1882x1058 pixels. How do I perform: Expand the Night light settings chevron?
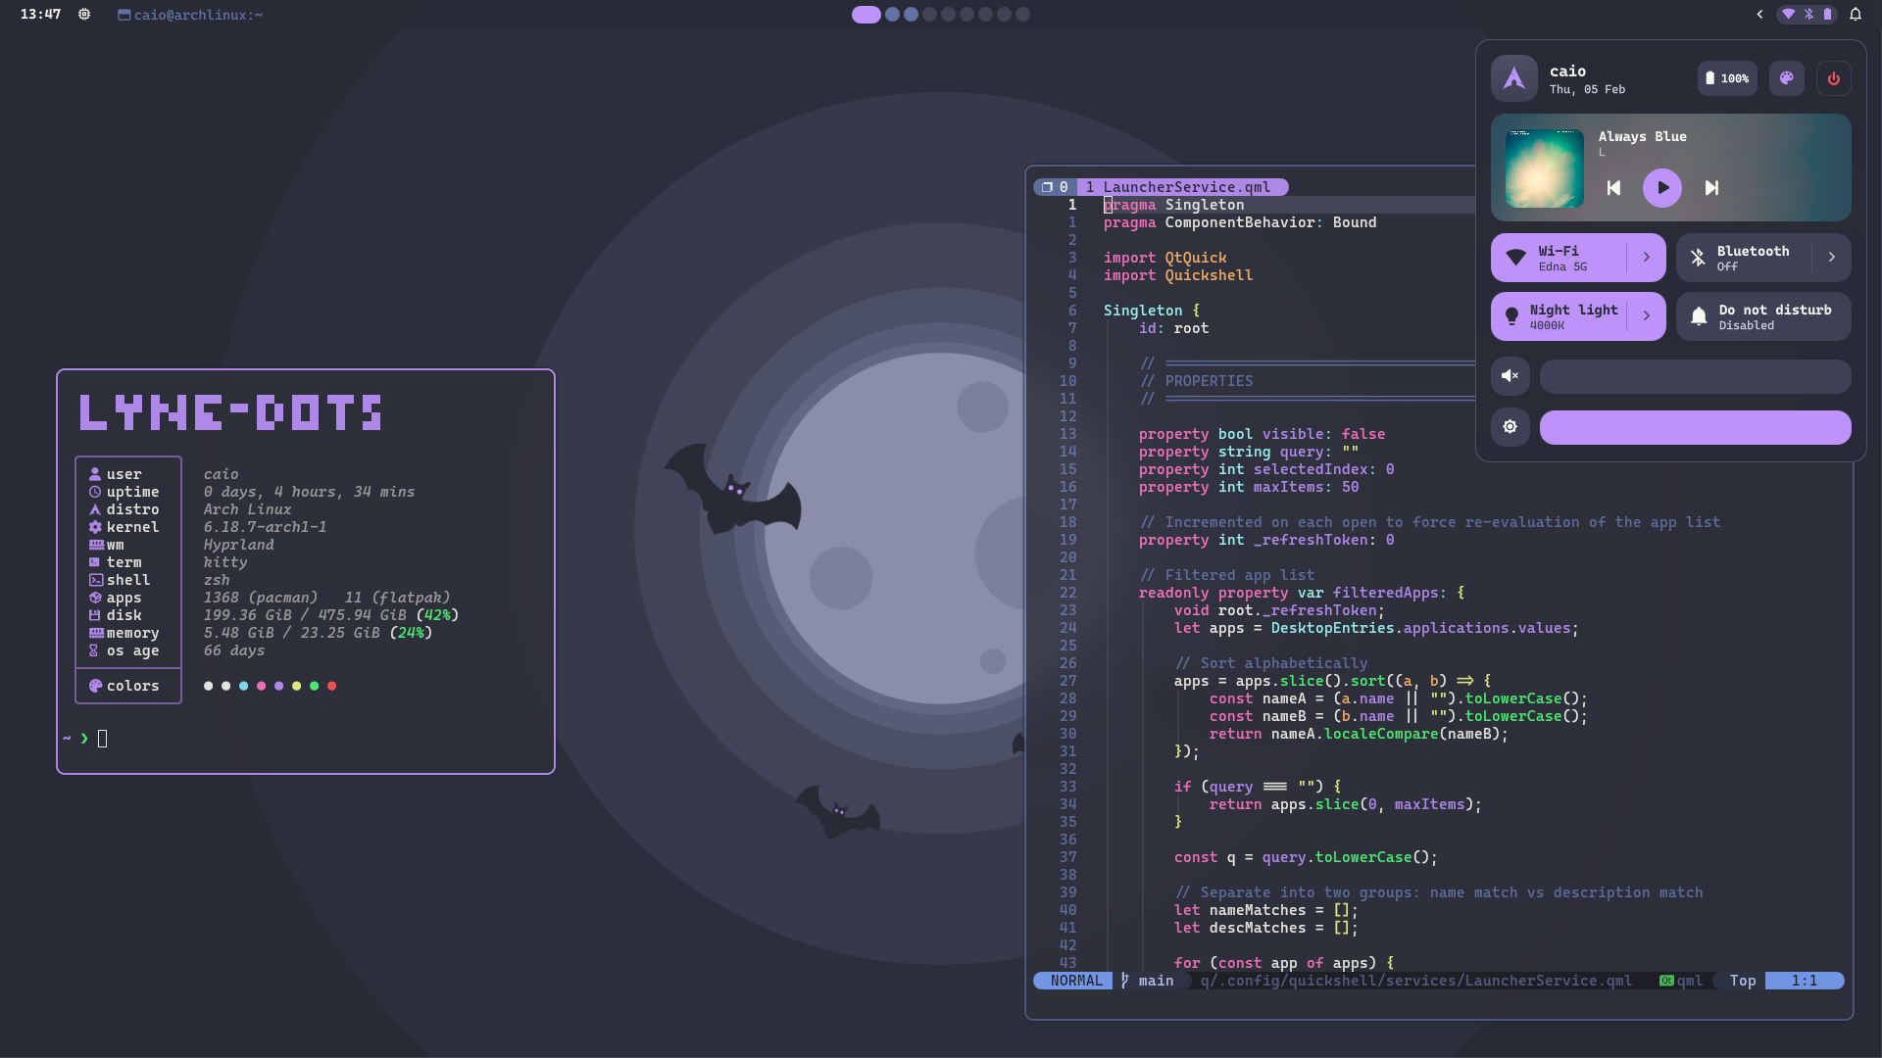[x=1647, y=316]
